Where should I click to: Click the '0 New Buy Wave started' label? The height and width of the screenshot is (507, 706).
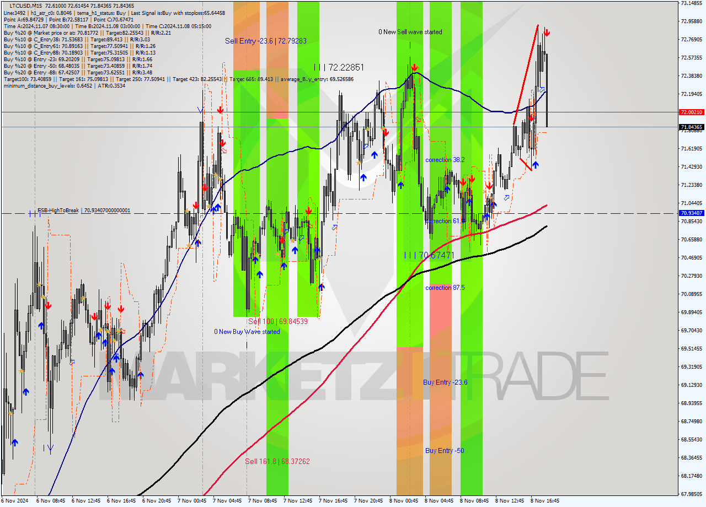tap(247, 332)
